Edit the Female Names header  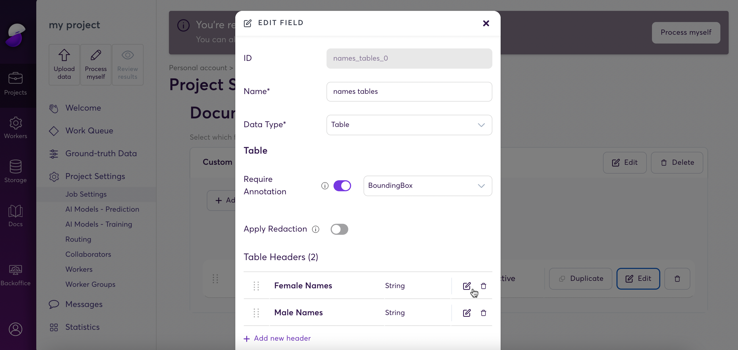[x=466, y=286]
